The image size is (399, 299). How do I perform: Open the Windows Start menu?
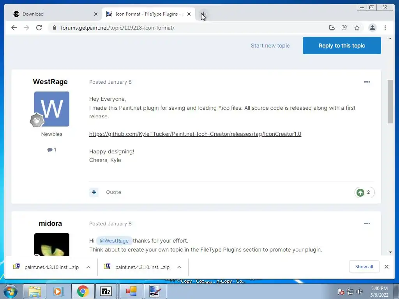[11, 291]
